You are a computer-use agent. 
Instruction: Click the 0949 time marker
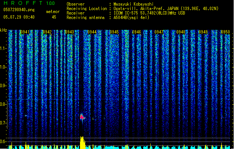(x=203, y=32)
